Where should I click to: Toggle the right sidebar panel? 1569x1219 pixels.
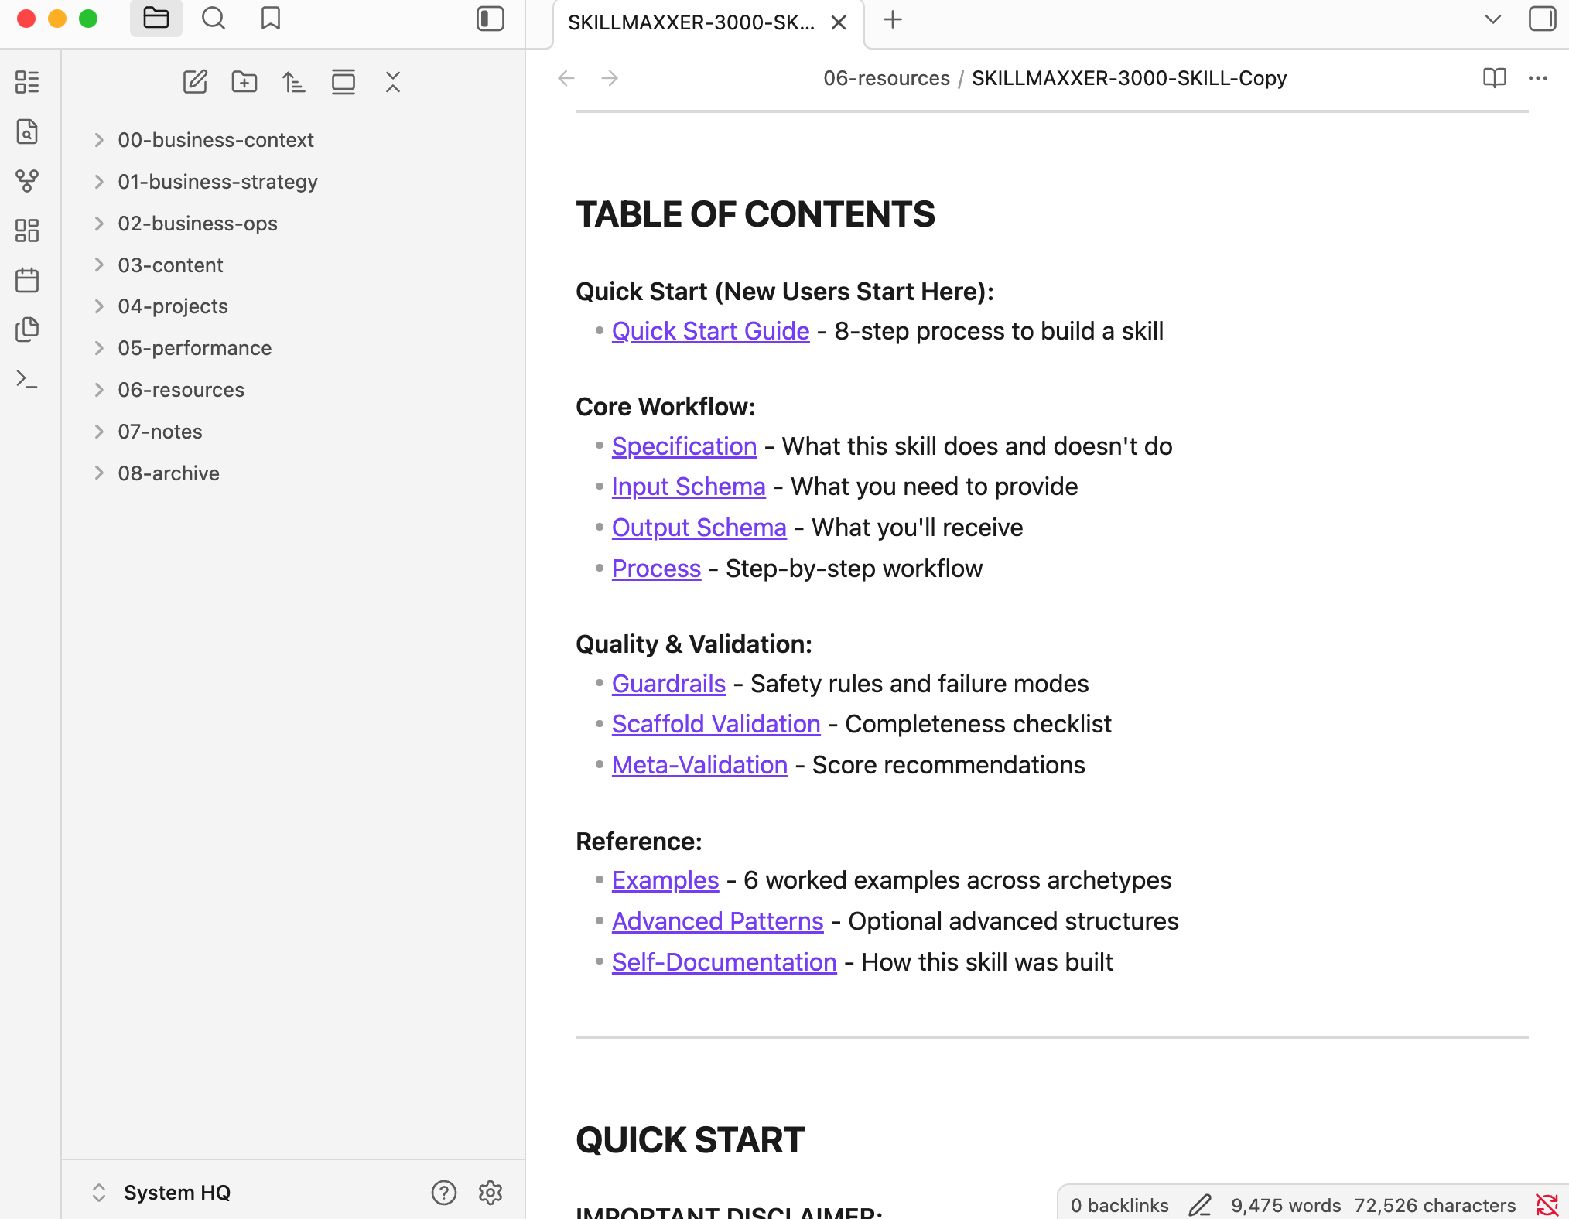[x=1542, y=19]
